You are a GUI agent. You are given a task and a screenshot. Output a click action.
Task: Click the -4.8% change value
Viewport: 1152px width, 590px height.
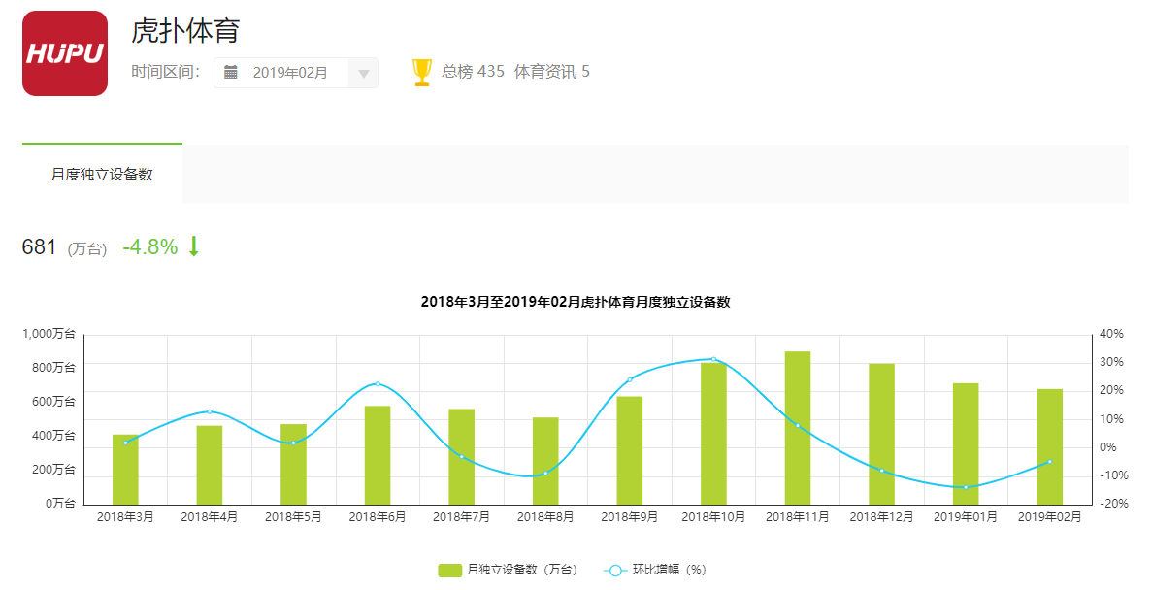pyautogui.click(x=149, y=246)
